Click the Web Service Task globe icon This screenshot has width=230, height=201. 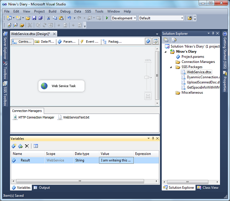44,86
